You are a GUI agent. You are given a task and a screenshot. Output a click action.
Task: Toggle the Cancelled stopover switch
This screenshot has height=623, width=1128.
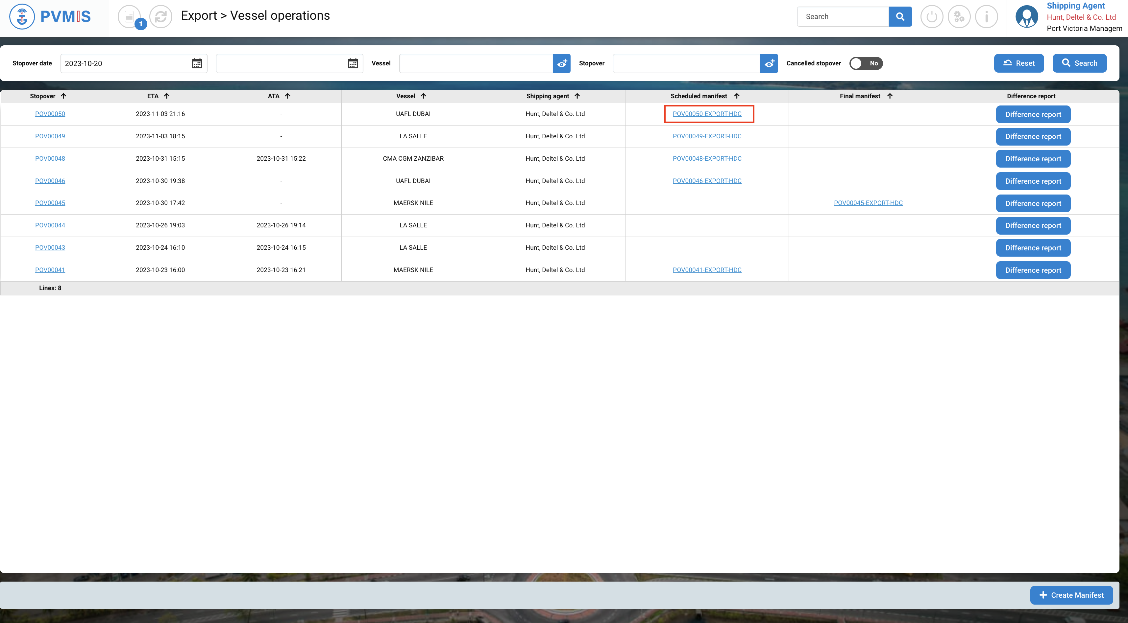866,63
